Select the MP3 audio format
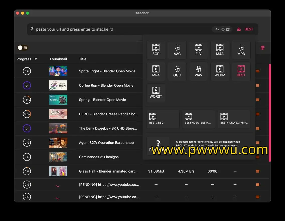This screenshot has width=285, height=221. (241, 50)
